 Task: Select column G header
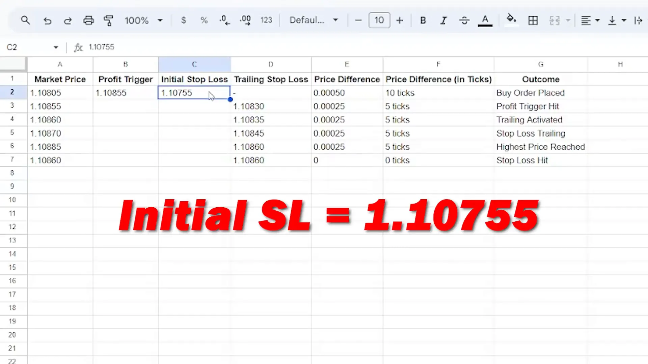click(x=541, y=64)
